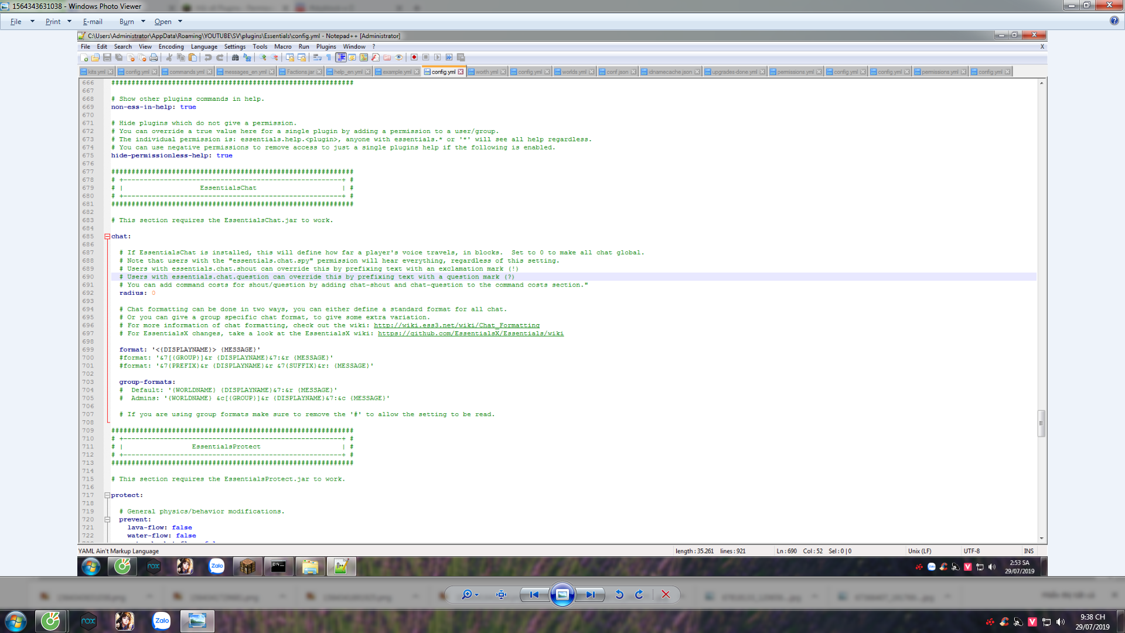Open the File menu in Photo Viewer
This screenshot has height=633, width=1125.
(16, 22)
